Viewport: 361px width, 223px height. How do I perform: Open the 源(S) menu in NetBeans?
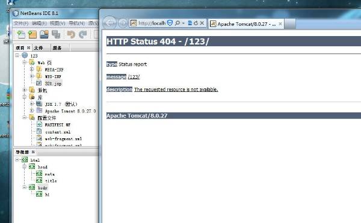tap(93, 23)
